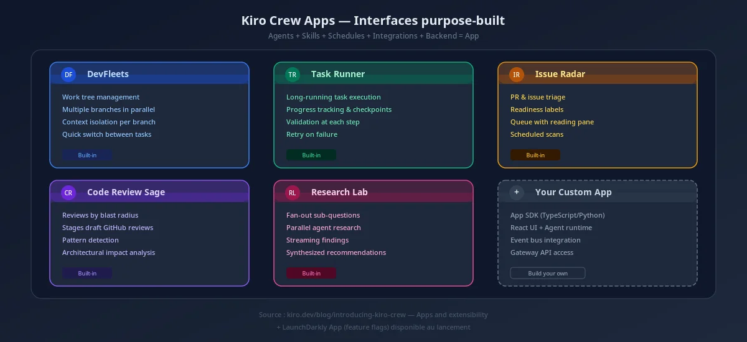Screen dimensions: 747x342
Task: Click the Kiro Crew Apps main heading
Action: [x=374, y=21]
